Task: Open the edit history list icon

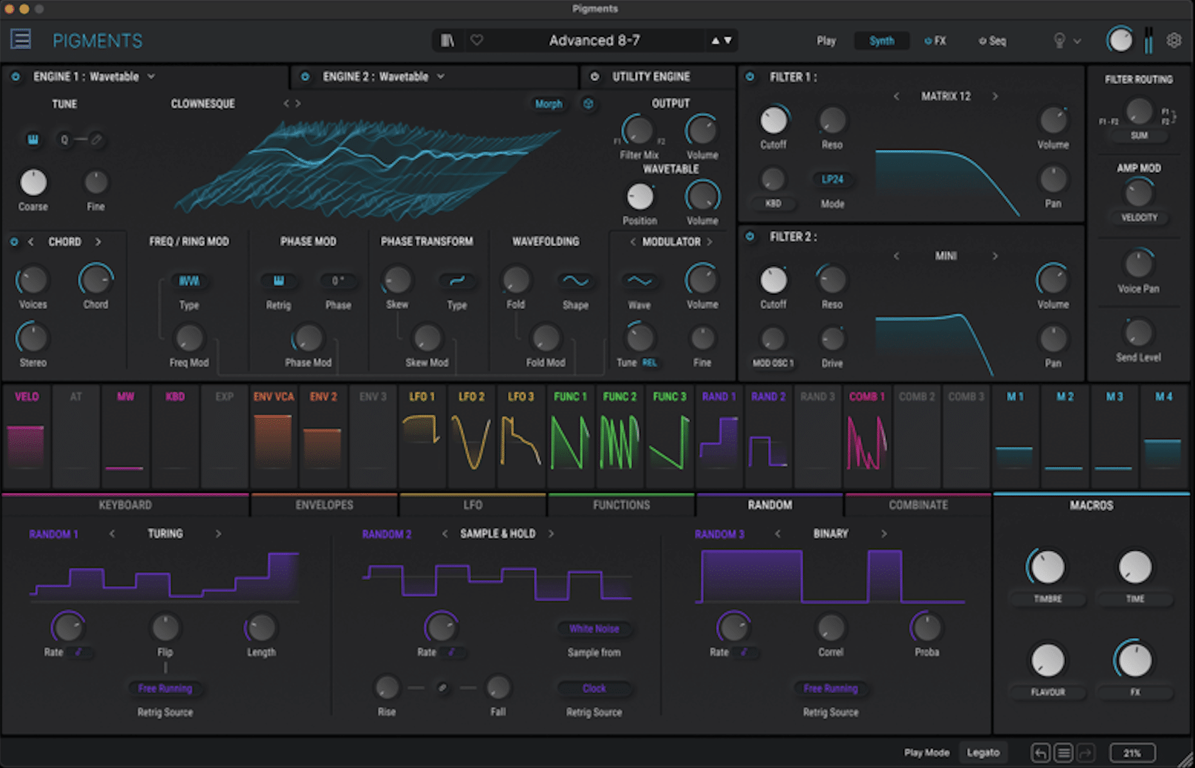Action: pyautogui.click(x=1063, y=752)
